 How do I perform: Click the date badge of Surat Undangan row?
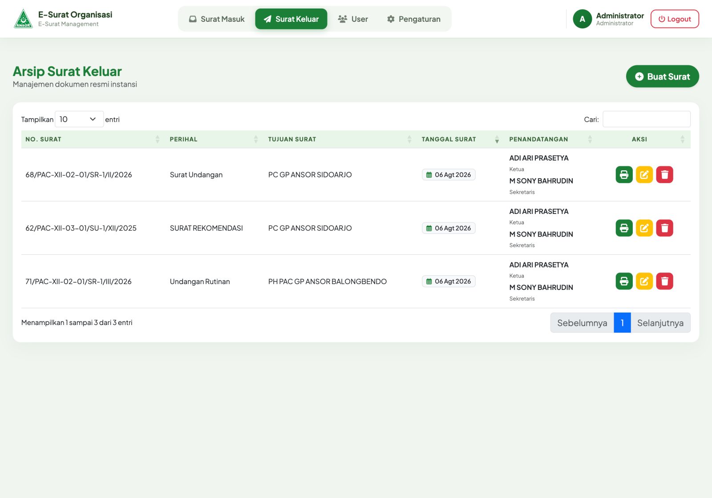click(449, 175)
